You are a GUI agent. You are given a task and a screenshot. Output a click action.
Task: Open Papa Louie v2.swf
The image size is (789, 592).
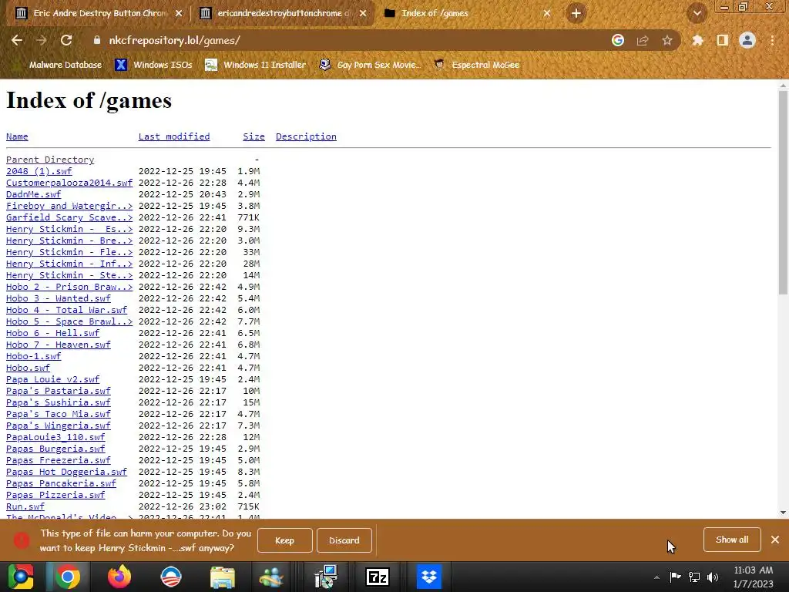[53, 379]
